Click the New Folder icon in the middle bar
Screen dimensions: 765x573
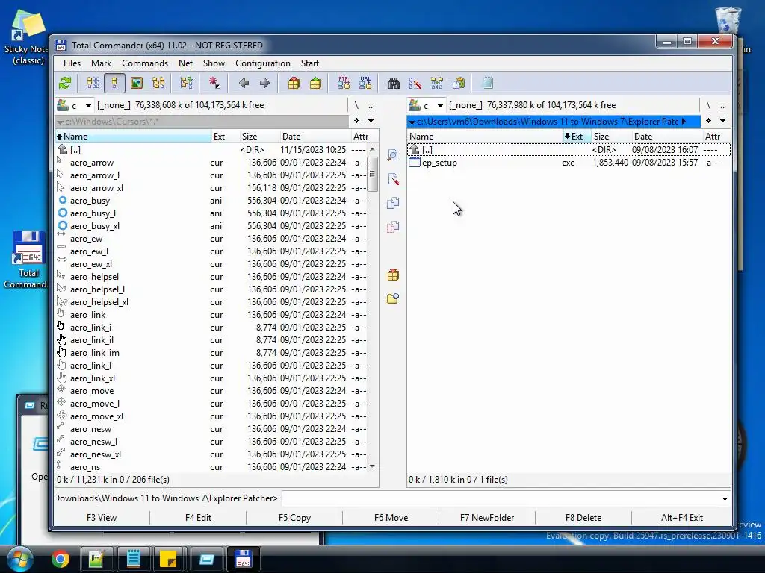tap(393, 298)
